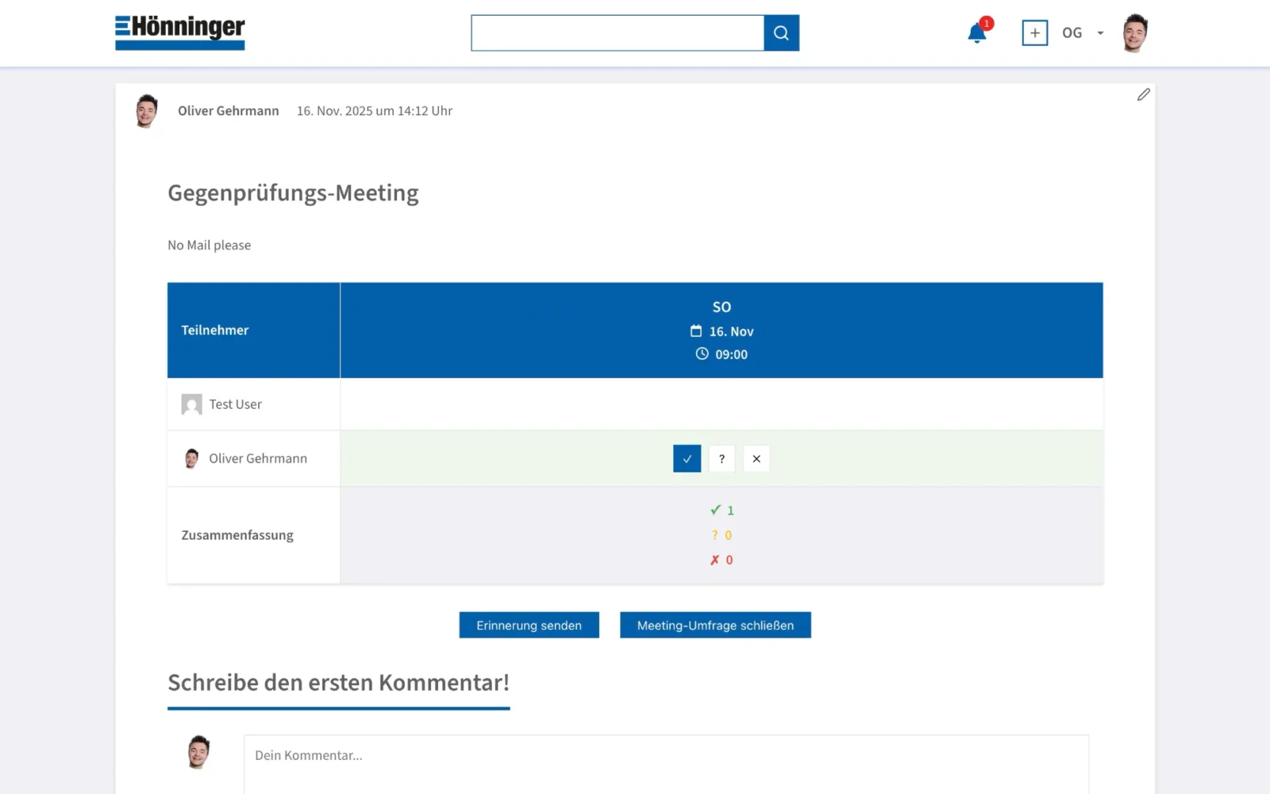Click the search input field
Screen dimensions: 1270x794
point(618,33)
